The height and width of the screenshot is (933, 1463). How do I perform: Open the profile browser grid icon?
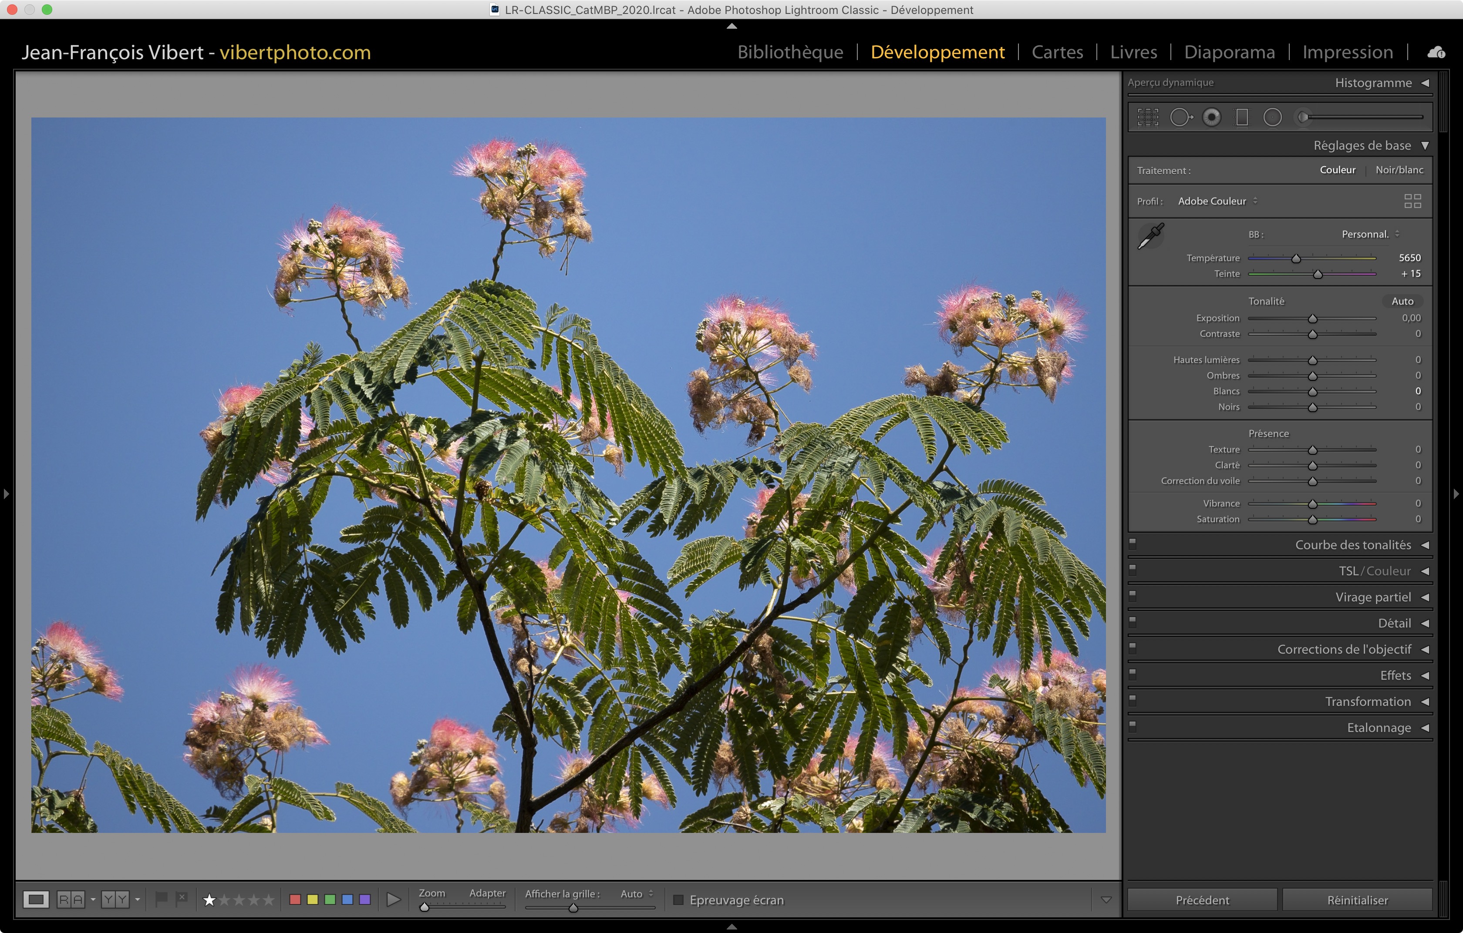click(1412, 201)
